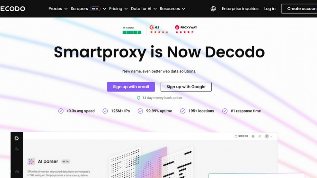The width and height of the screenshot is (317, 178).
Task: Click the Trustpilot rating badge
Action: pos(132,30)
